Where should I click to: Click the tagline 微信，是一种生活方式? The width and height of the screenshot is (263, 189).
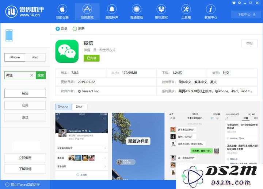(99, 50)
